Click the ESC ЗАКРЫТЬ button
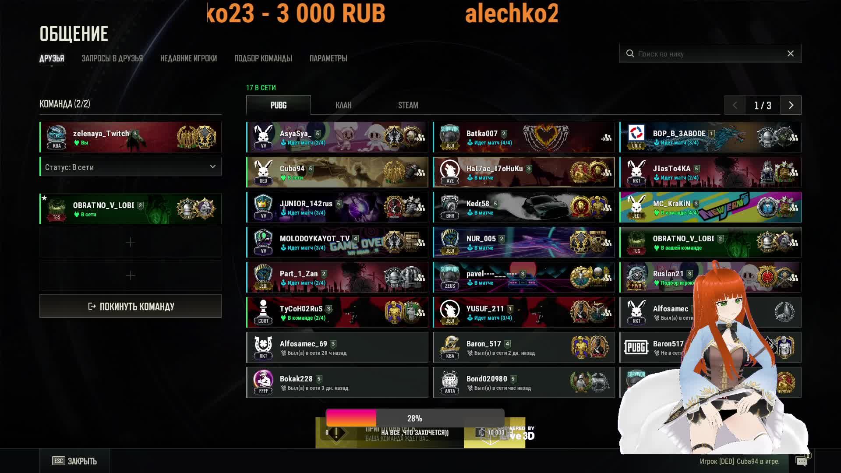Image resolution: width=841 pixels, height=473 pixels. click(x=74, y=461)
